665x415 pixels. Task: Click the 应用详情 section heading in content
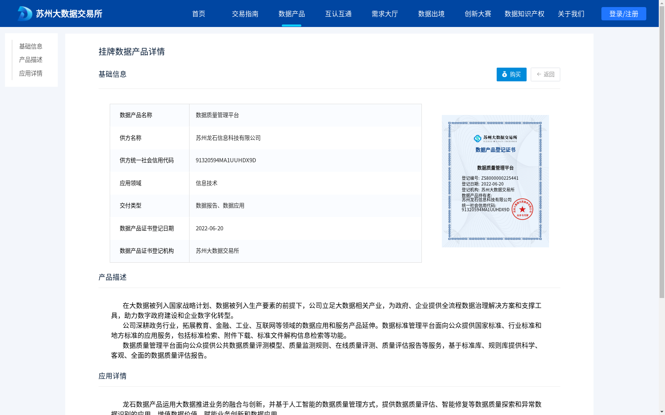113,376
